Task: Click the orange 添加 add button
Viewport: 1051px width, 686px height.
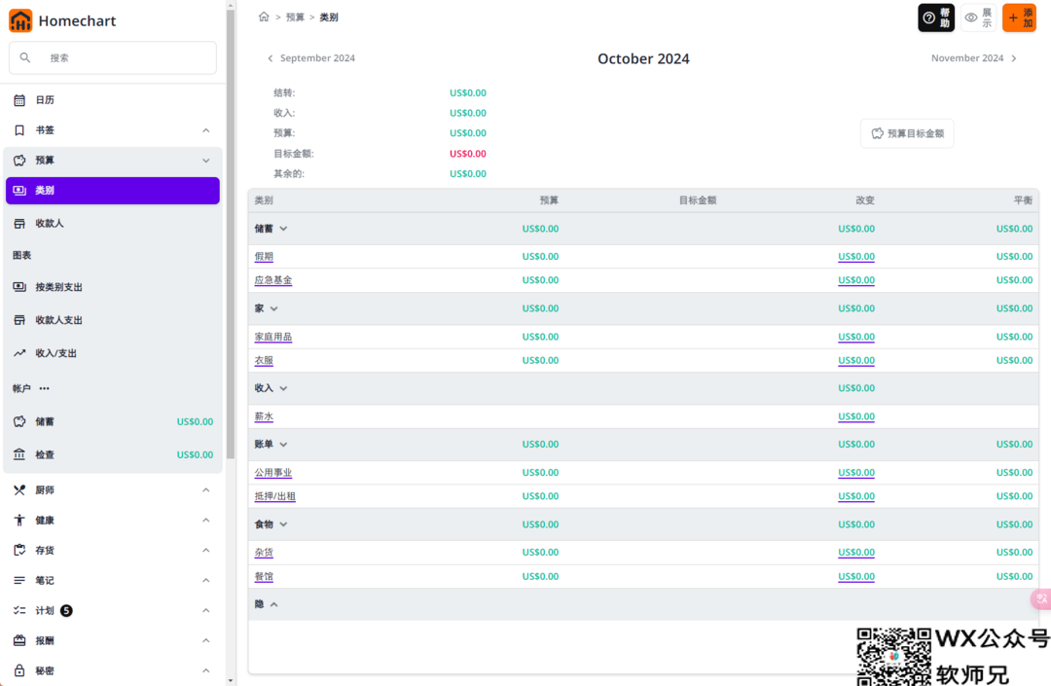Action: pos(1019,18)
